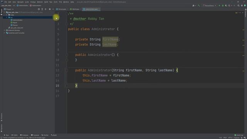Screen dimensions: 247x139
Task: Collapse the src folder in project tree
Action: tap(7, 17)
